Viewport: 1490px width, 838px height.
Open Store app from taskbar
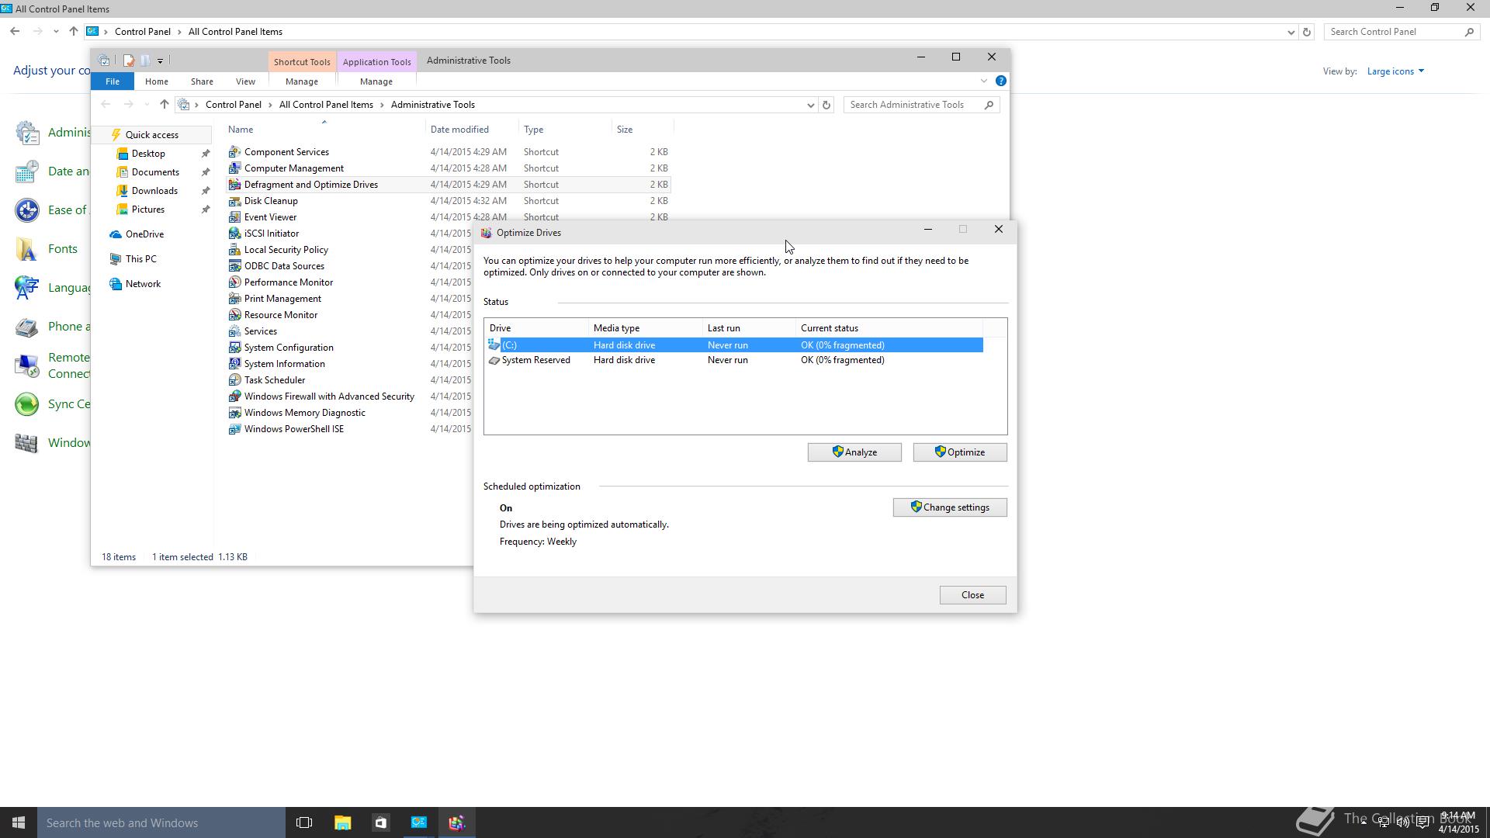380,822
